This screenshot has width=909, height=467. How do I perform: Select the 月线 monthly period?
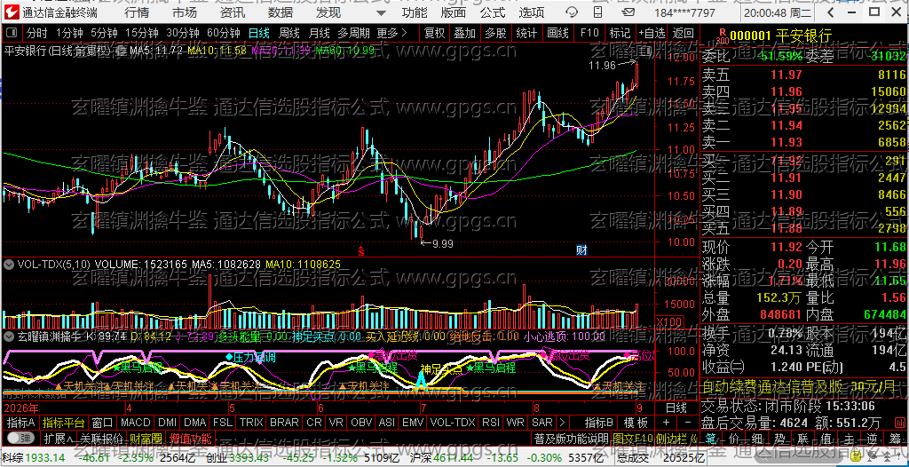point(320,33)
